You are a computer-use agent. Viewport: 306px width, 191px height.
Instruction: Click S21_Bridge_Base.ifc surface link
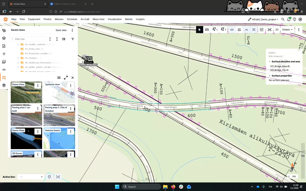tap(280, 66)
